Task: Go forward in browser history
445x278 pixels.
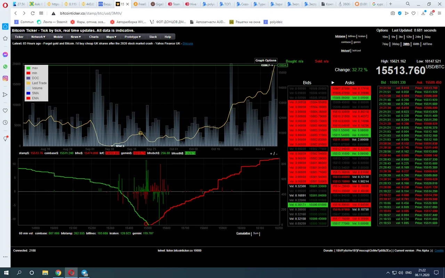Action: coord(24,13)
